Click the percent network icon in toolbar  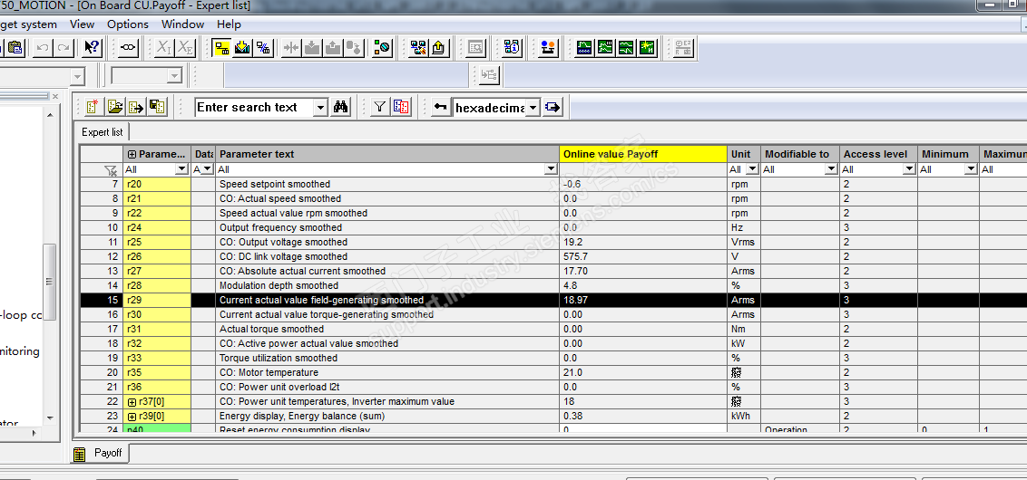pos(262,48)
